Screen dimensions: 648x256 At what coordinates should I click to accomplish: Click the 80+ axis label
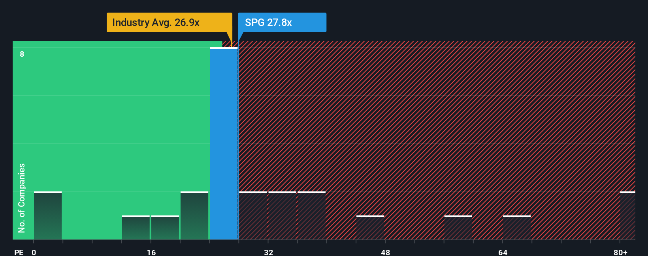pyautogui.click(x=620, y=252)
